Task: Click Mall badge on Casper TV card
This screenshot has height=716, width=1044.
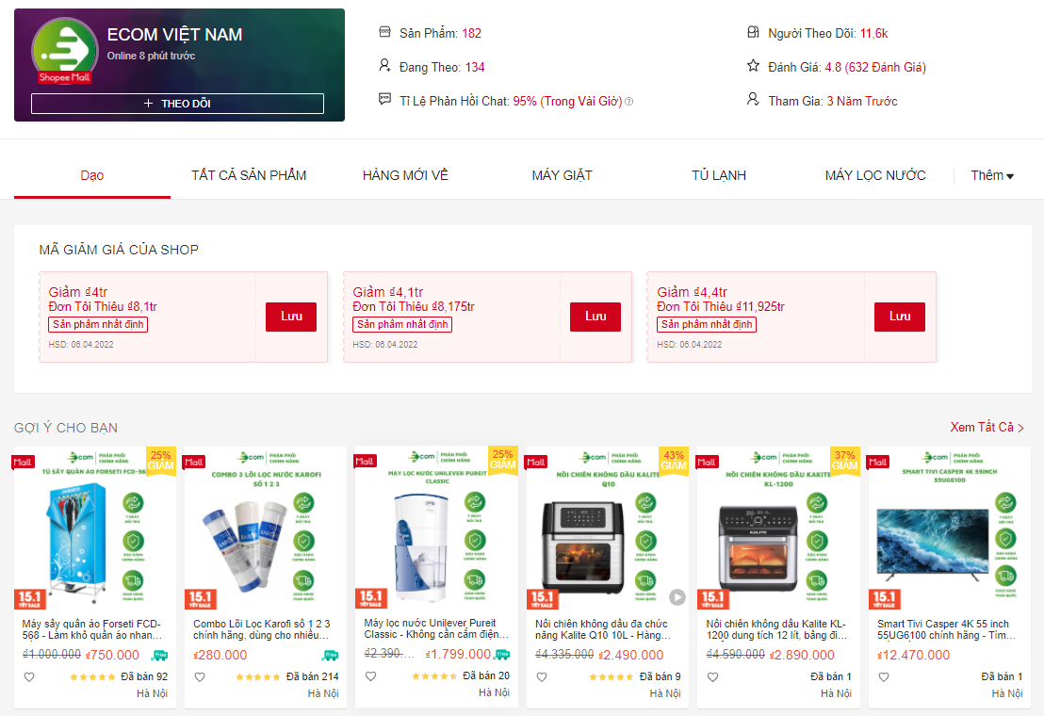Action: (x=877, y=462)
